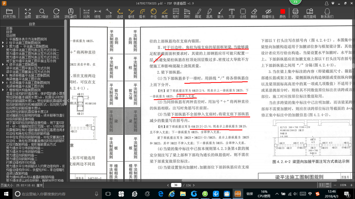This screenshot has width=355, height=199.
Task: Click the bookmark panel vertical scrollbar
Action: (65, 62)
